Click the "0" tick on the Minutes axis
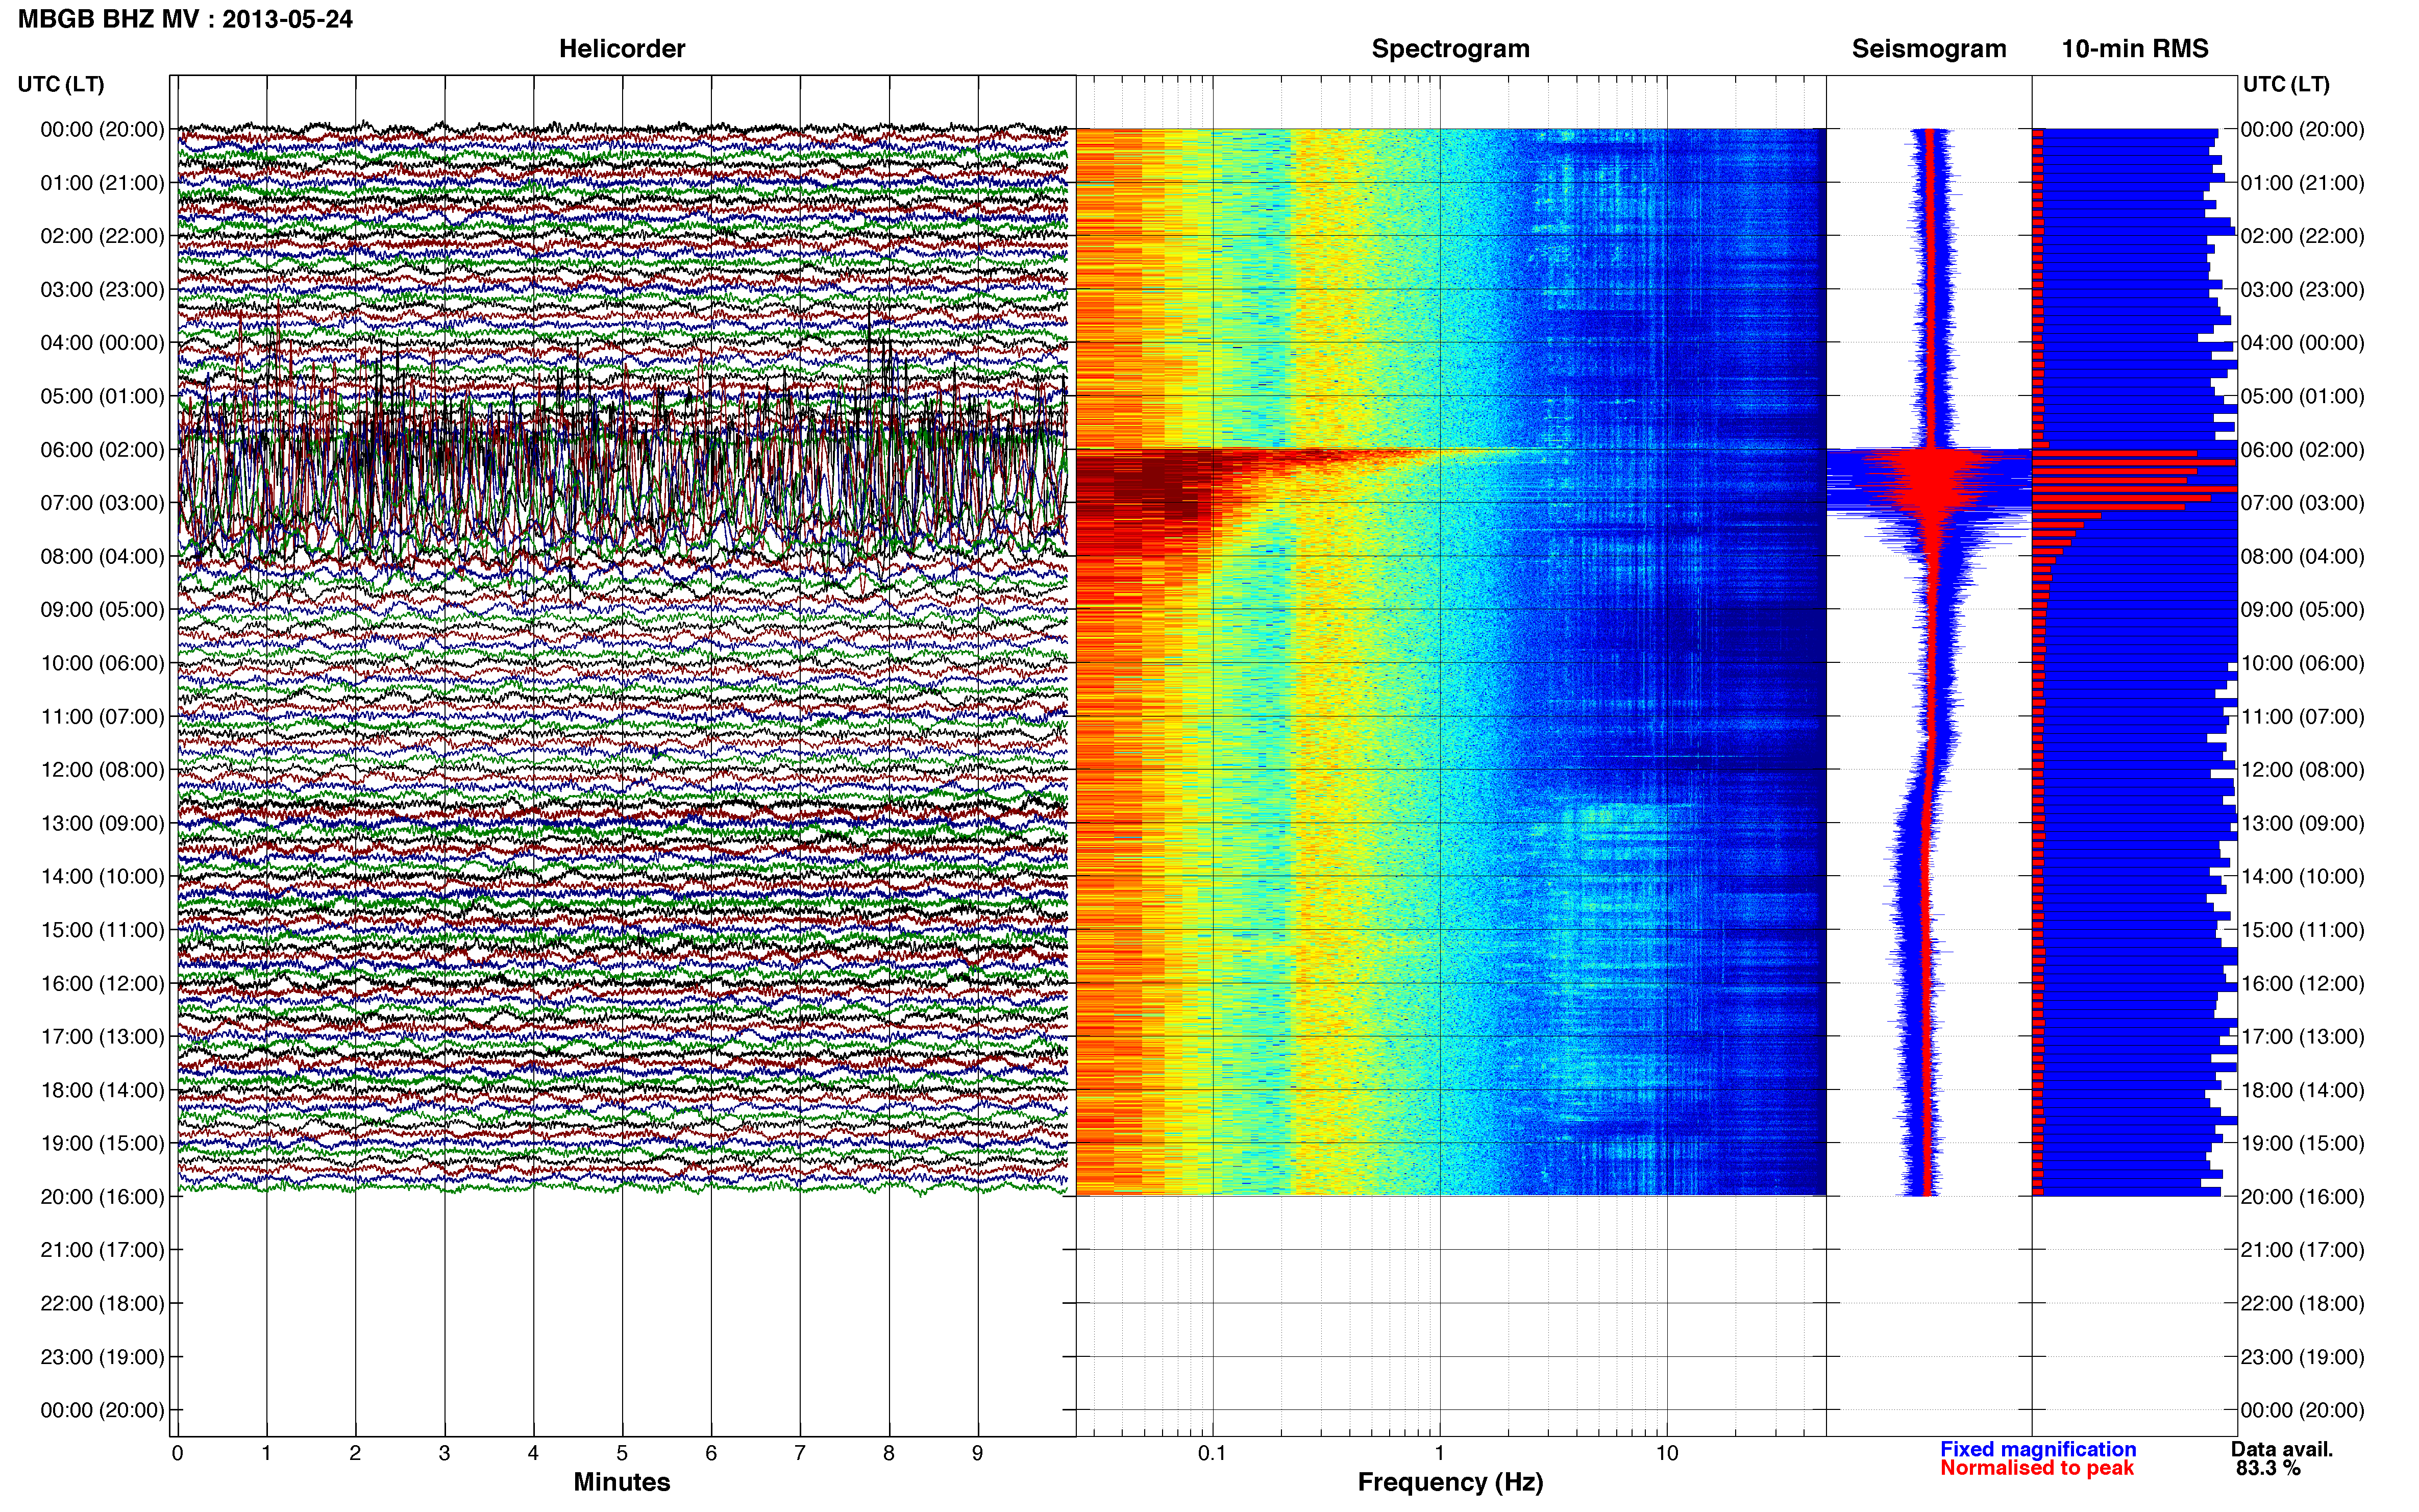This screenshot has height=1512, width=2419. click(x=177, y=1453)
